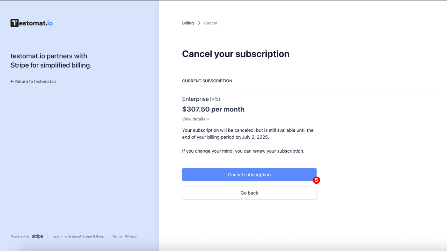Select the Cancel breadcrumb item
The image size is (447, 251).
click(211, 23)
